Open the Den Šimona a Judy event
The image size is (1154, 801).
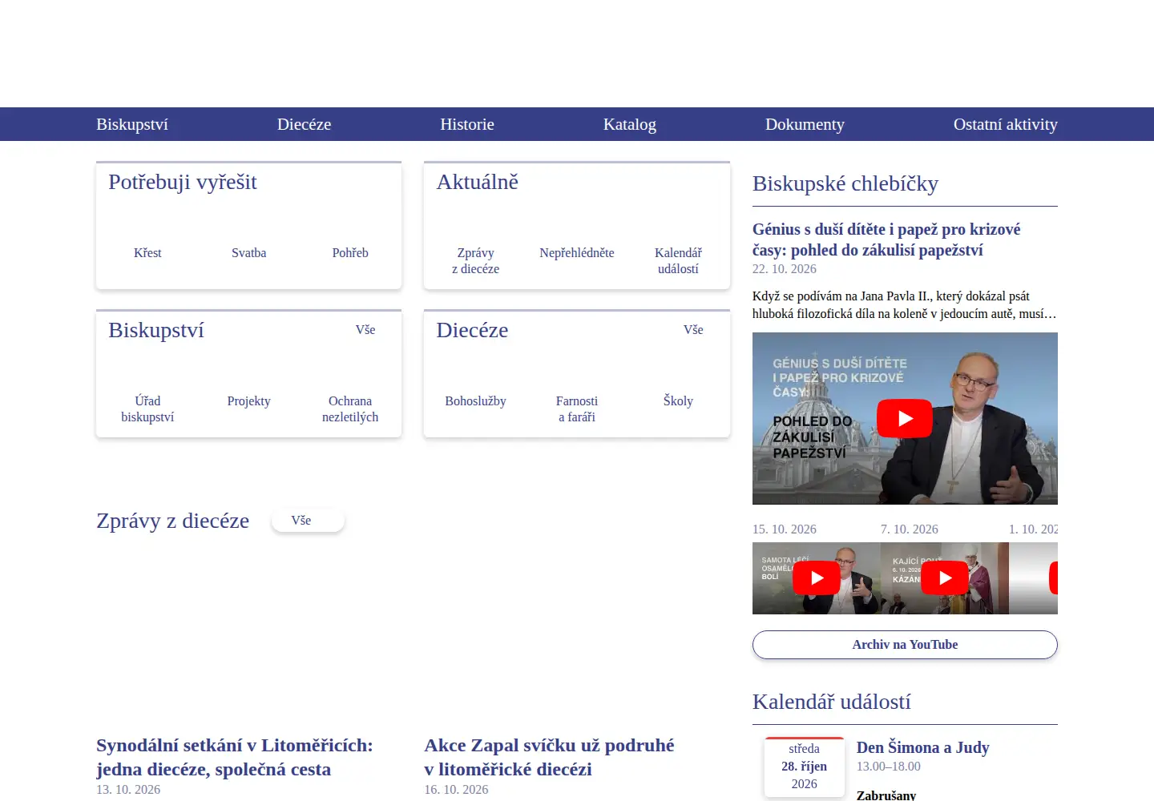pyautogui.click(x=923, y=747)
